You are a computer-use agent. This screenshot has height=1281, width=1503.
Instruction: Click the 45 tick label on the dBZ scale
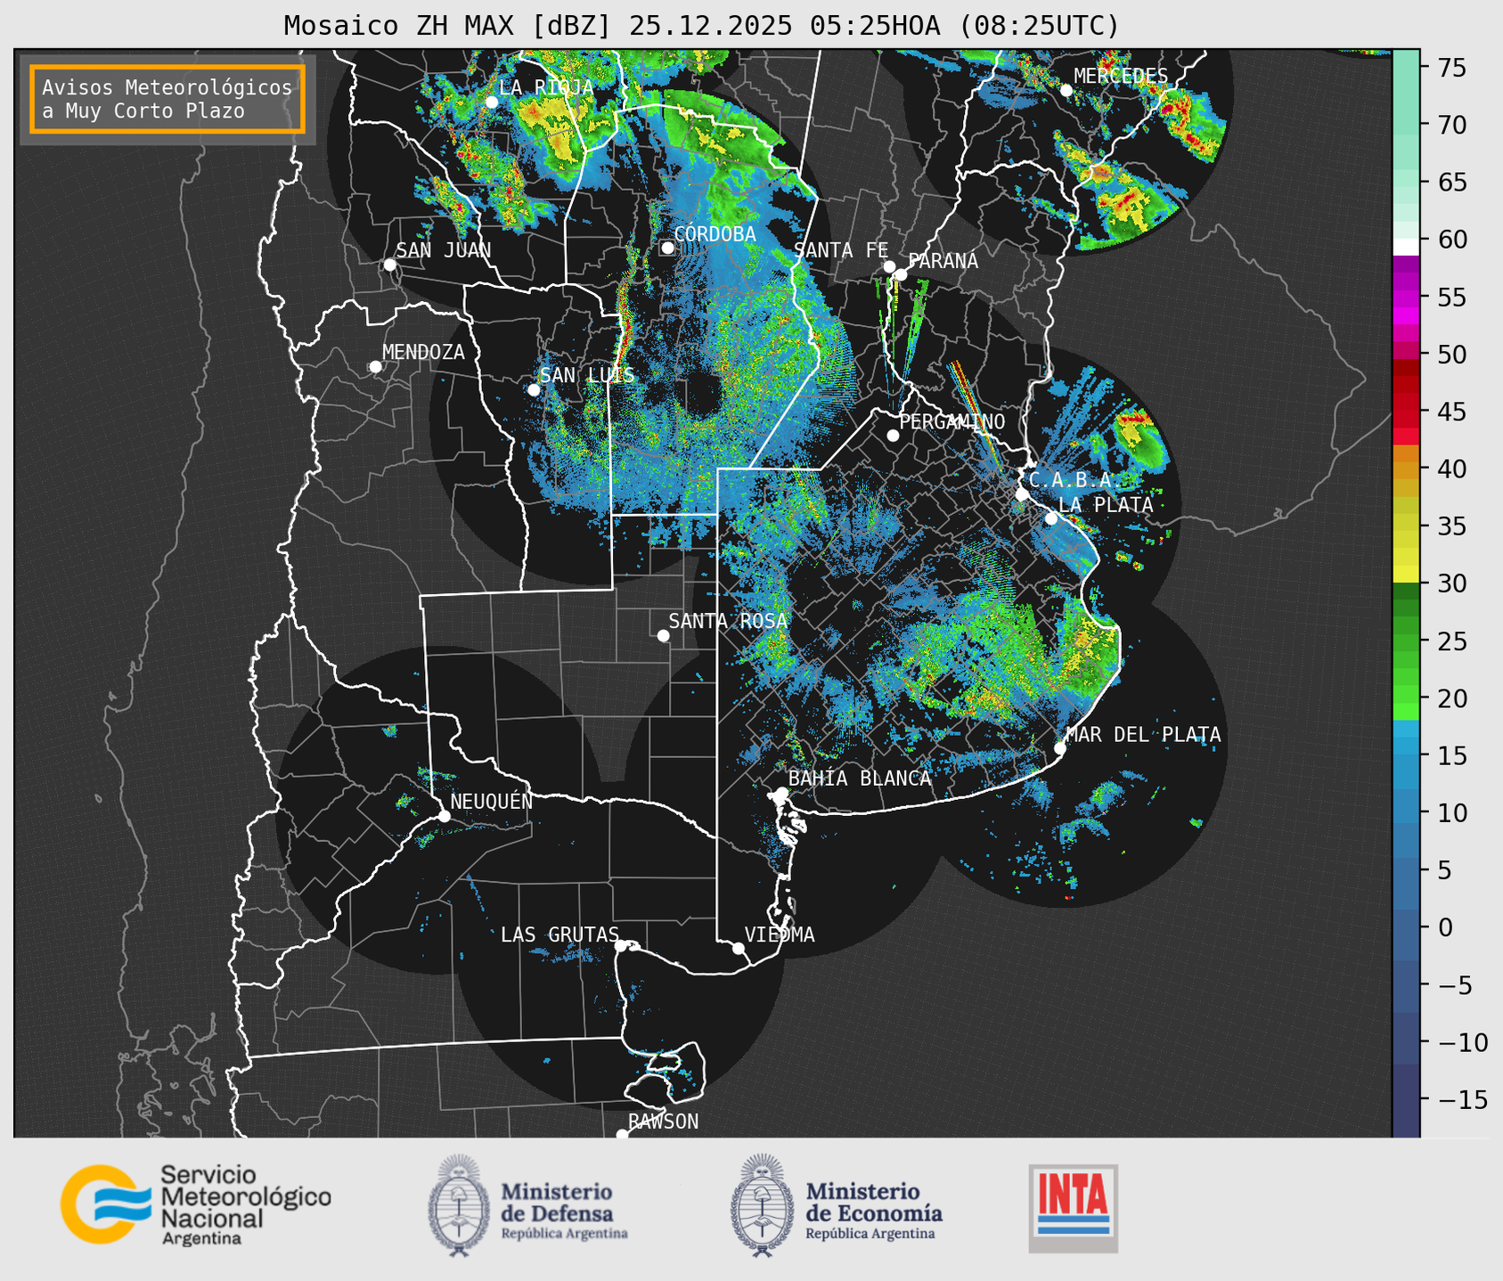coord(1451,412)
